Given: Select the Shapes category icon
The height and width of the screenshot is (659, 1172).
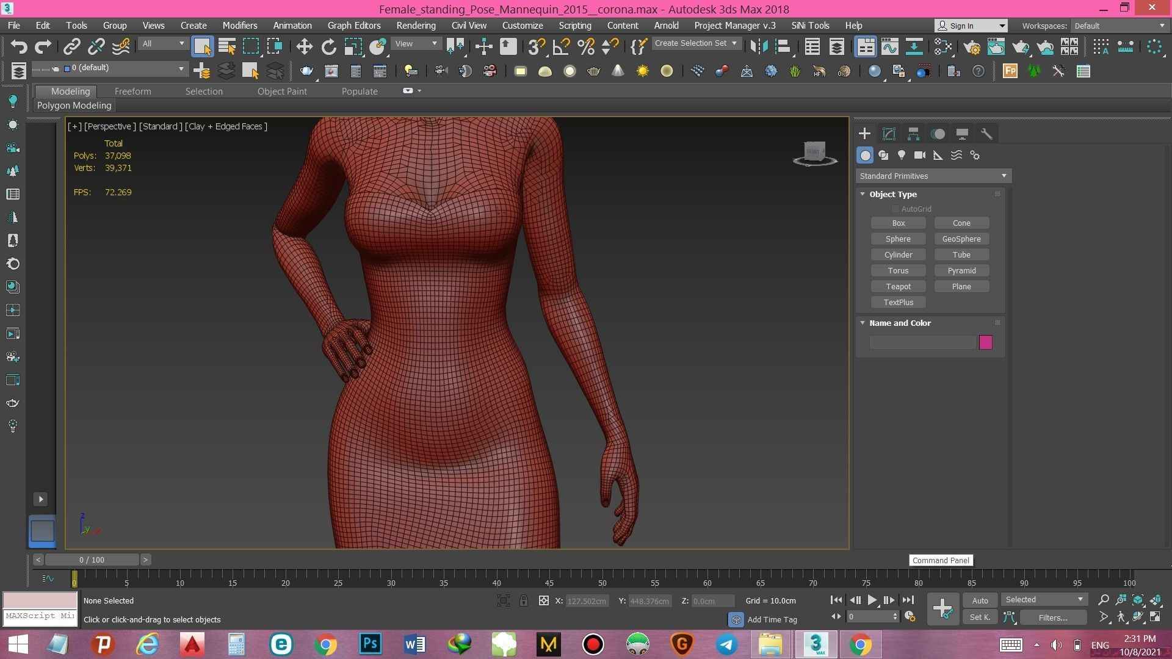Looking at the screenshot, I should (883, 155).
